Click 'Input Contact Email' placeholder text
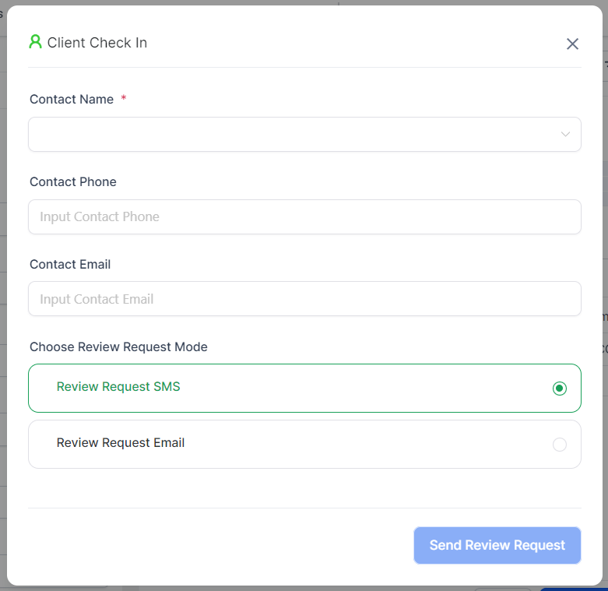608x591 pixels. coord(97,299)
